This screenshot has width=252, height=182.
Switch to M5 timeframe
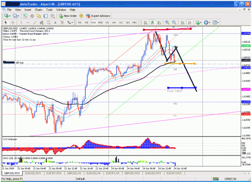(86, 23)
